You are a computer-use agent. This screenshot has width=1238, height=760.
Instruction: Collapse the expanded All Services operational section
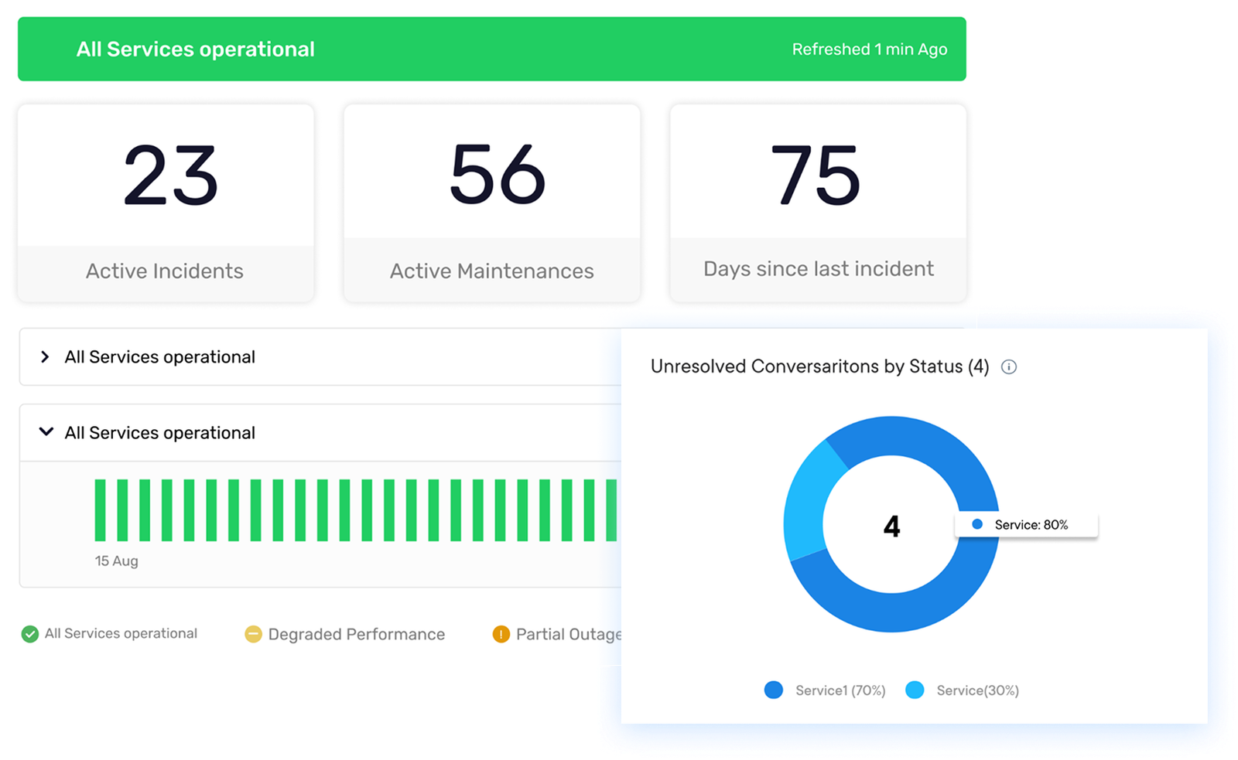[x=46, y=431]
